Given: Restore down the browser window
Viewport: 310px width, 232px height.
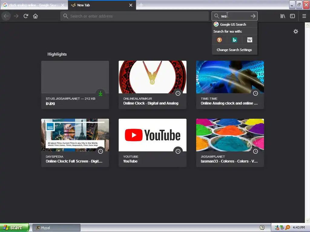Looking at the screenshot, I should [x=299, y=5].
